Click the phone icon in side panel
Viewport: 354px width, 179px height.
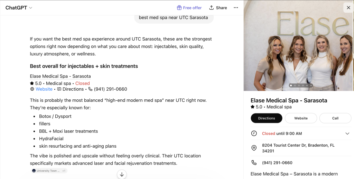point(254,162)
